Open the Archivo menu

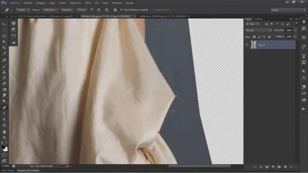pos(15,3)
